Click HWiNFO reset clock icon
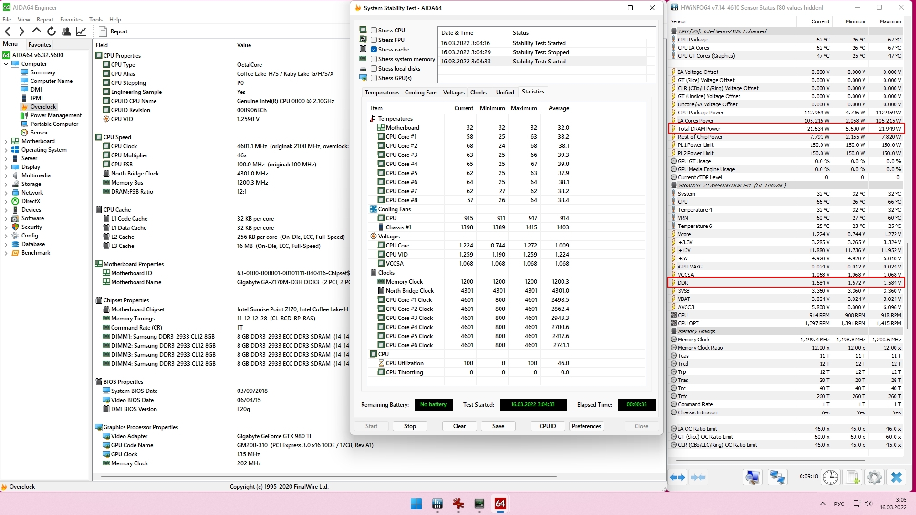Viewport: 916px width, 515px height. click(x=831, y=477)
